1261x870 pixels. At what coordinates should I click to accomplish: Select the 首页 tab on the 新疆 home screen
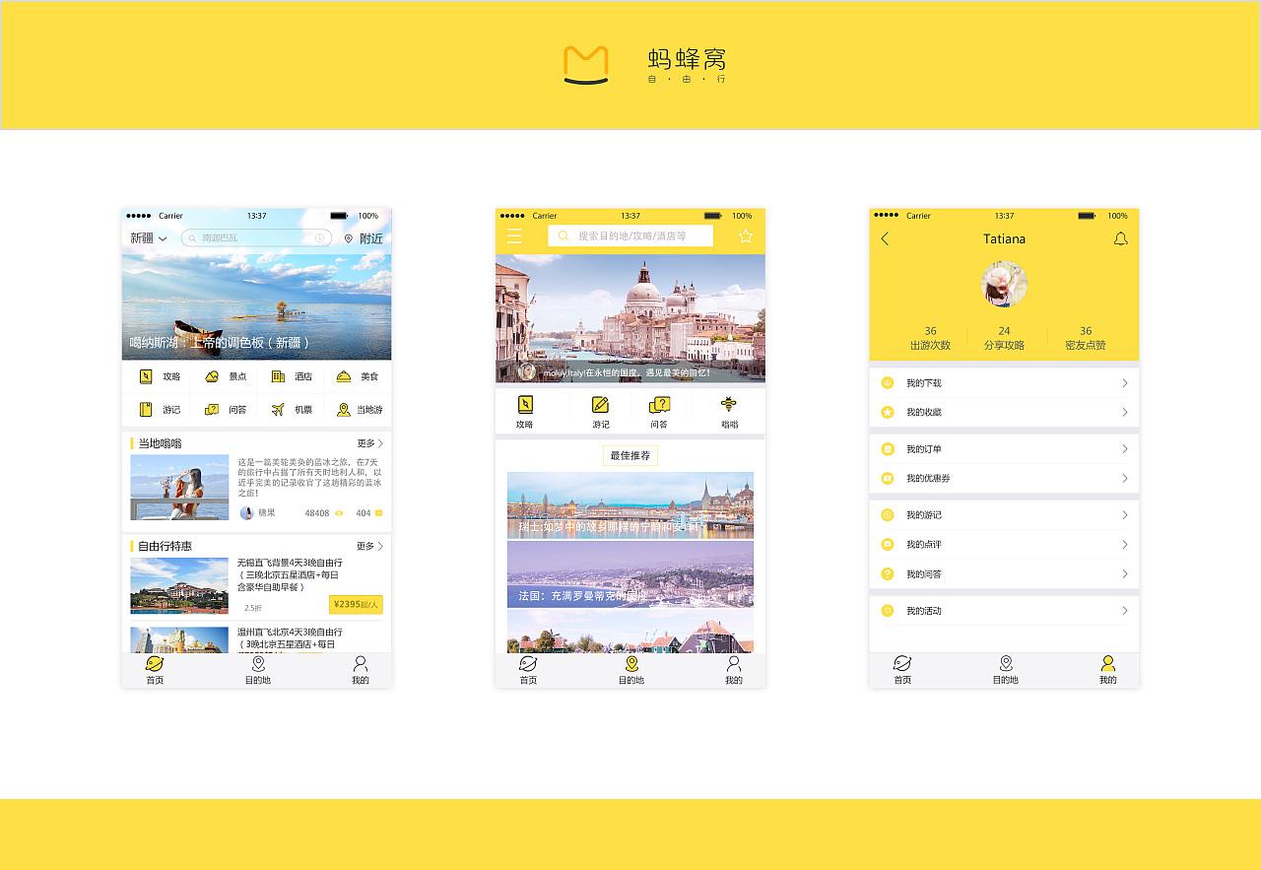[155, 670]
